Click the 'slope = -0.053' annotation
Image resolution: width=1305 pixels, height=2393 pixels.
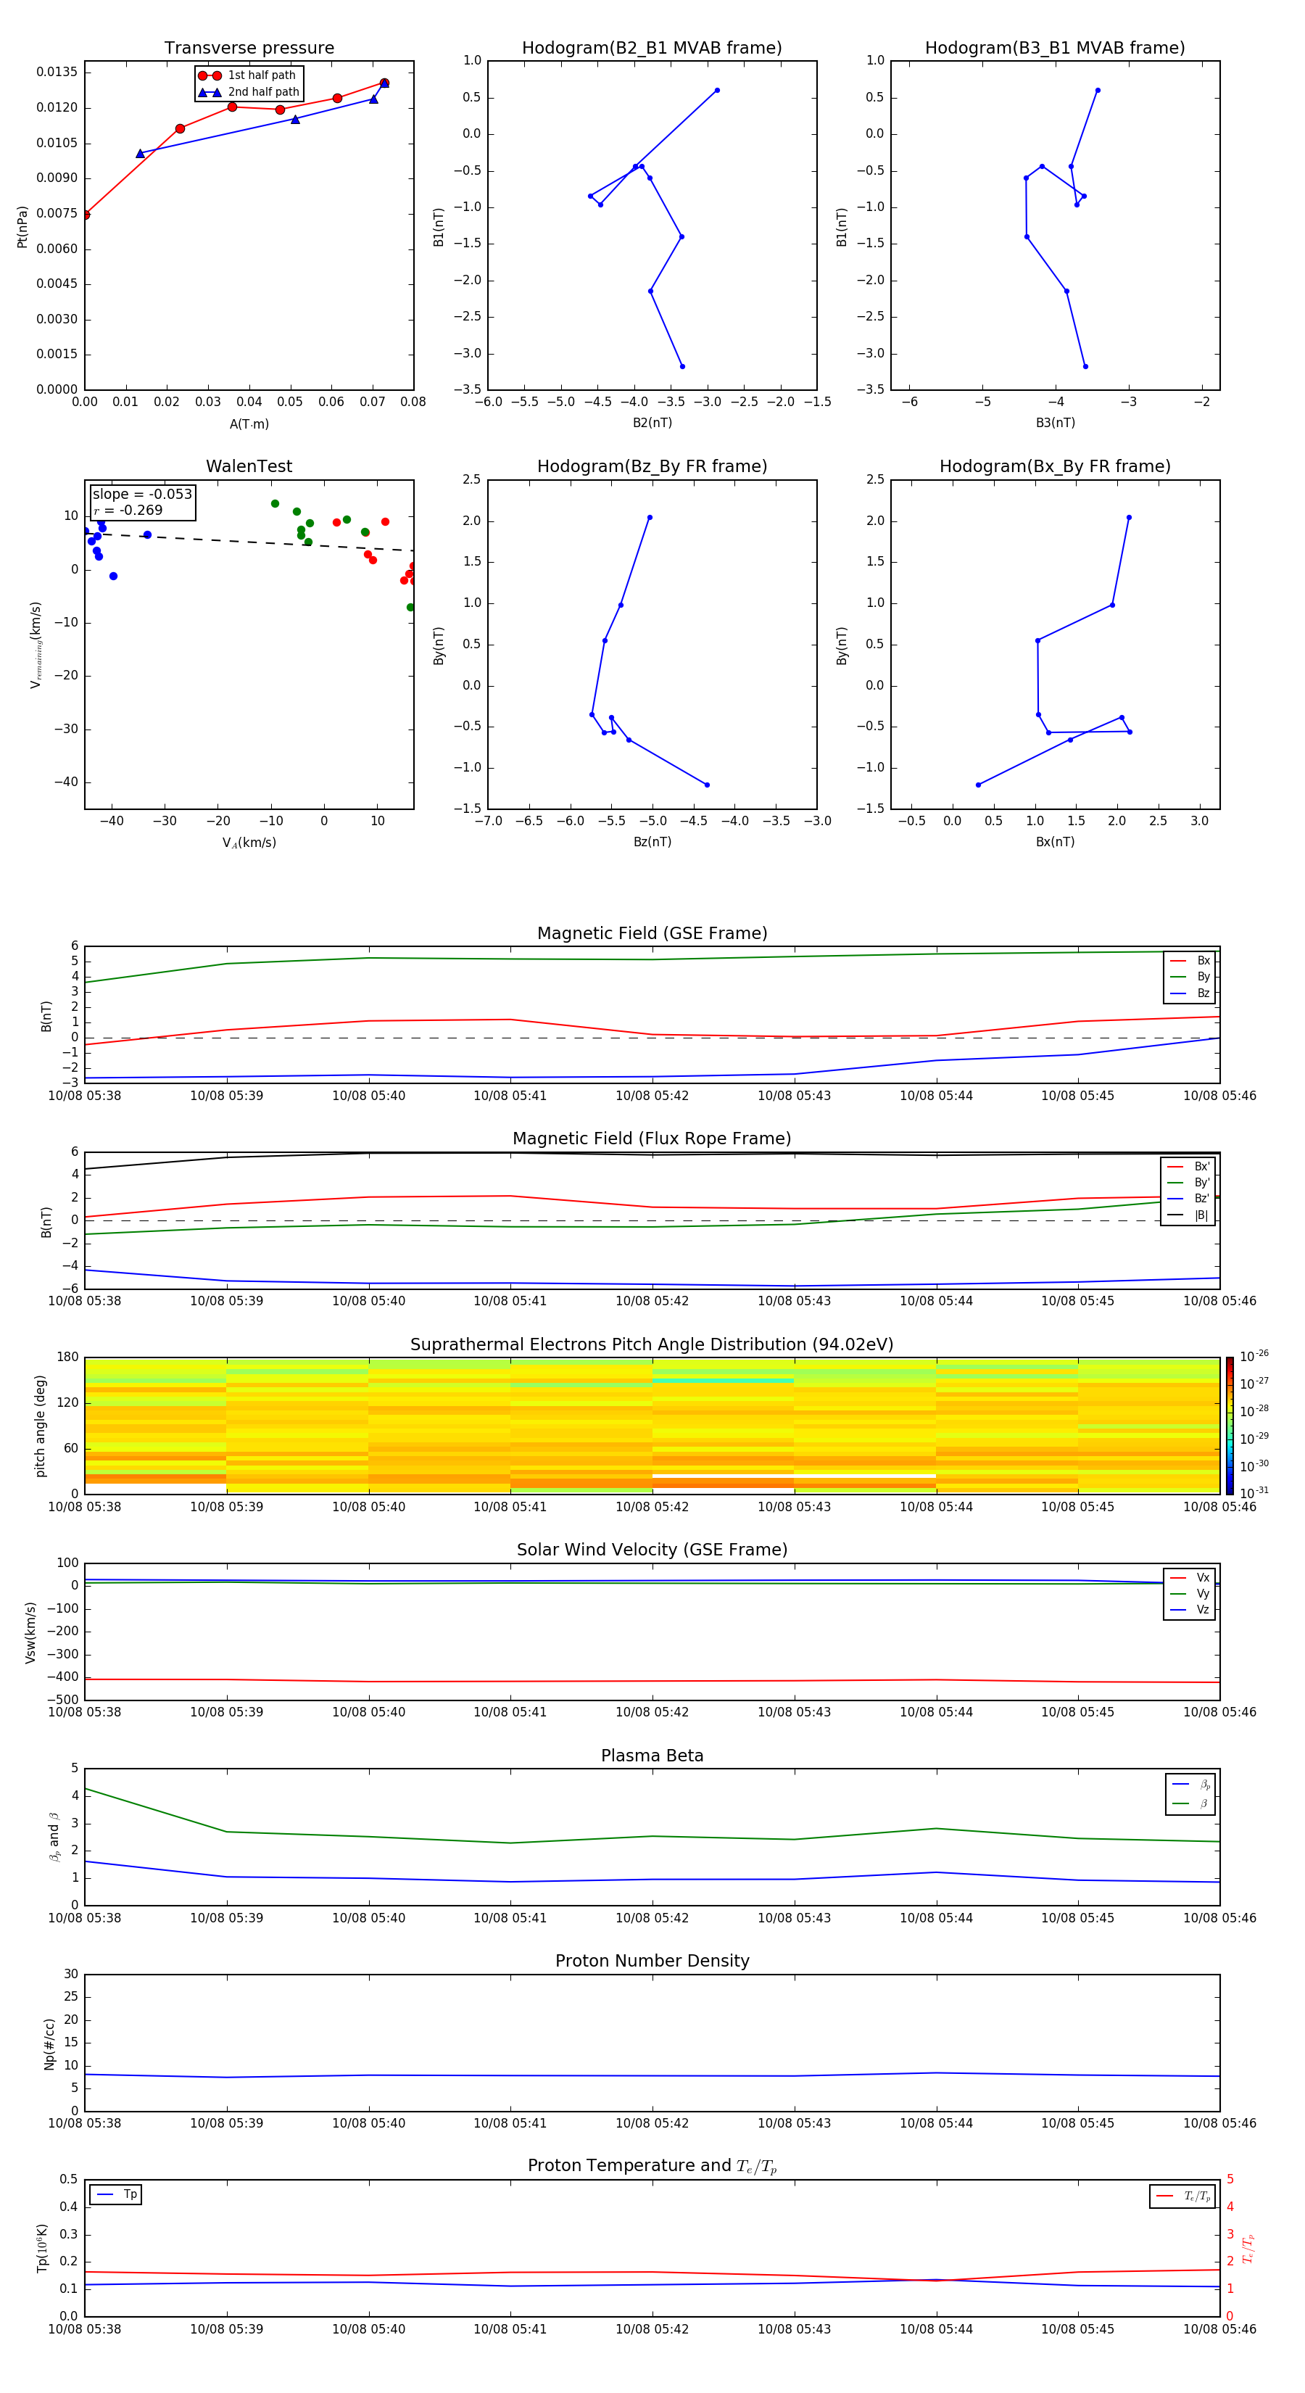[x=142, y=495]
